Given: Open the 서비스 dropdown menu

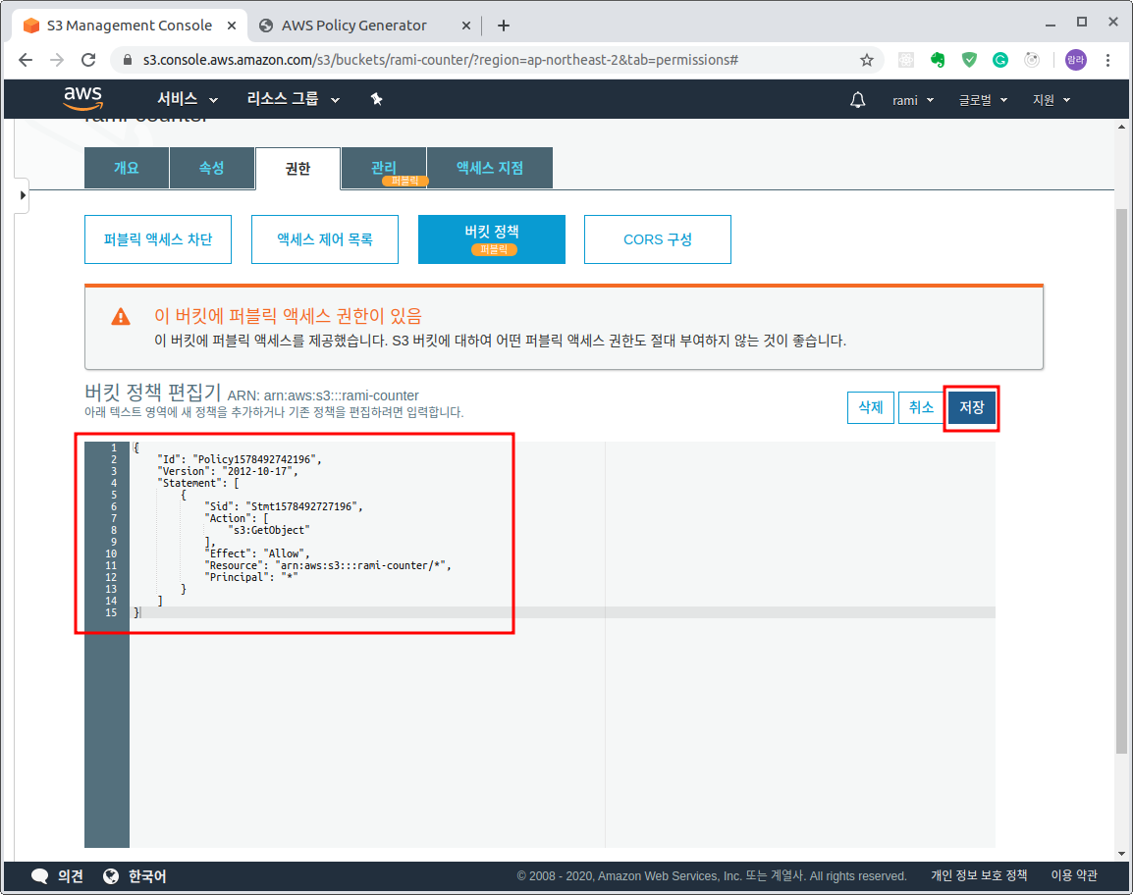Looking at the screenshot, I should pyautogui.click(x=188, y=99).
